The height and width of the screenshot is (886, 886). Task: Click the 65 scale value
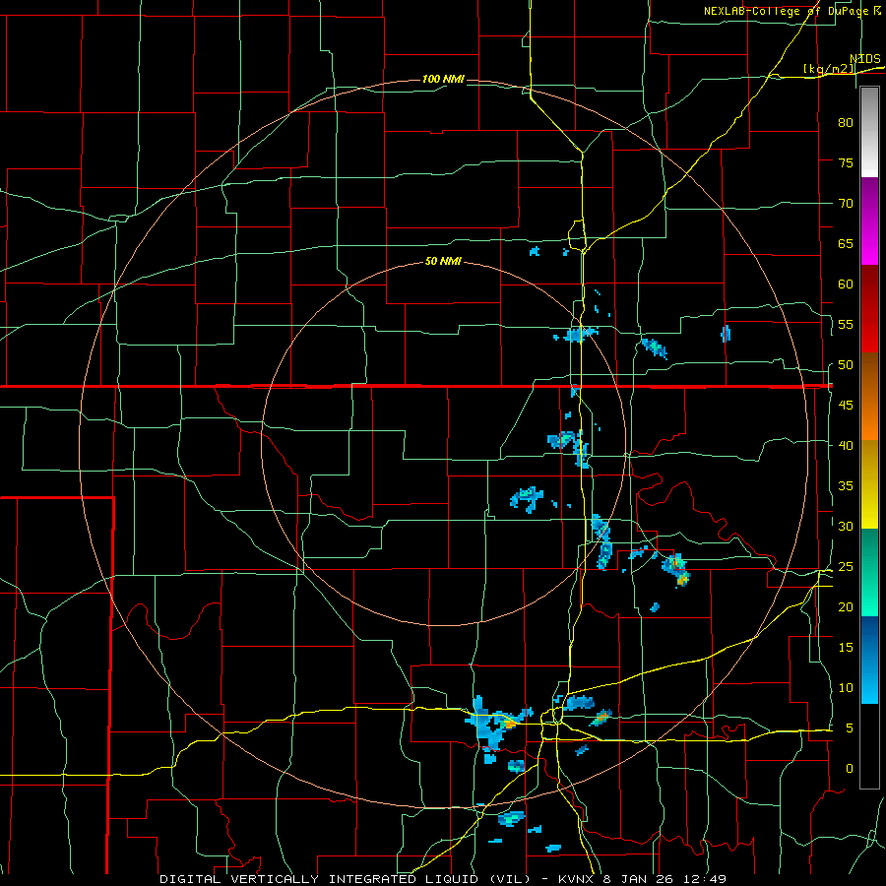point(846,243)
